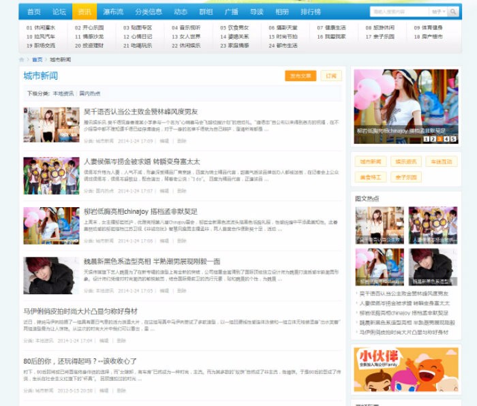Click 图文热点 thumbnail of 侯佩岑 group
Screen dimensions: 477x406
(x=433, y=225)
